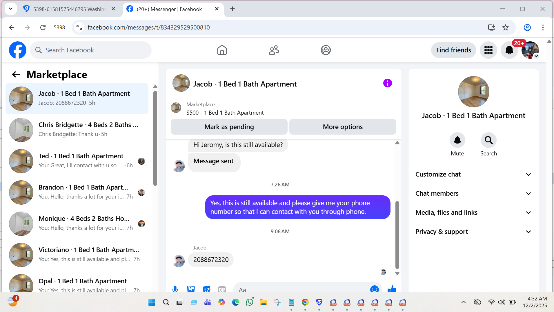
Task: Choose a GIF icon
Action: 222,289
